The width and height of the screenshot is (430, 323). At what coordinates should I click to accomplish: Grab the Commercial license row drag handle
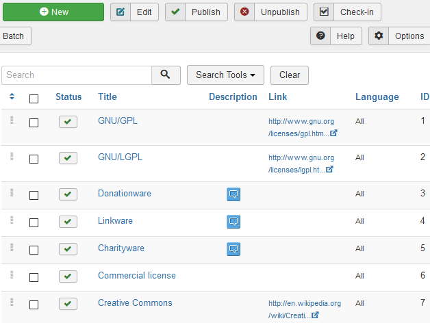click(x=12, y=274)
